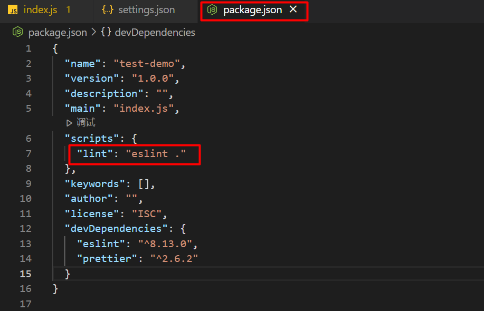Click line number 12 in the gutter
484x311 pixels.
(25, 228)
